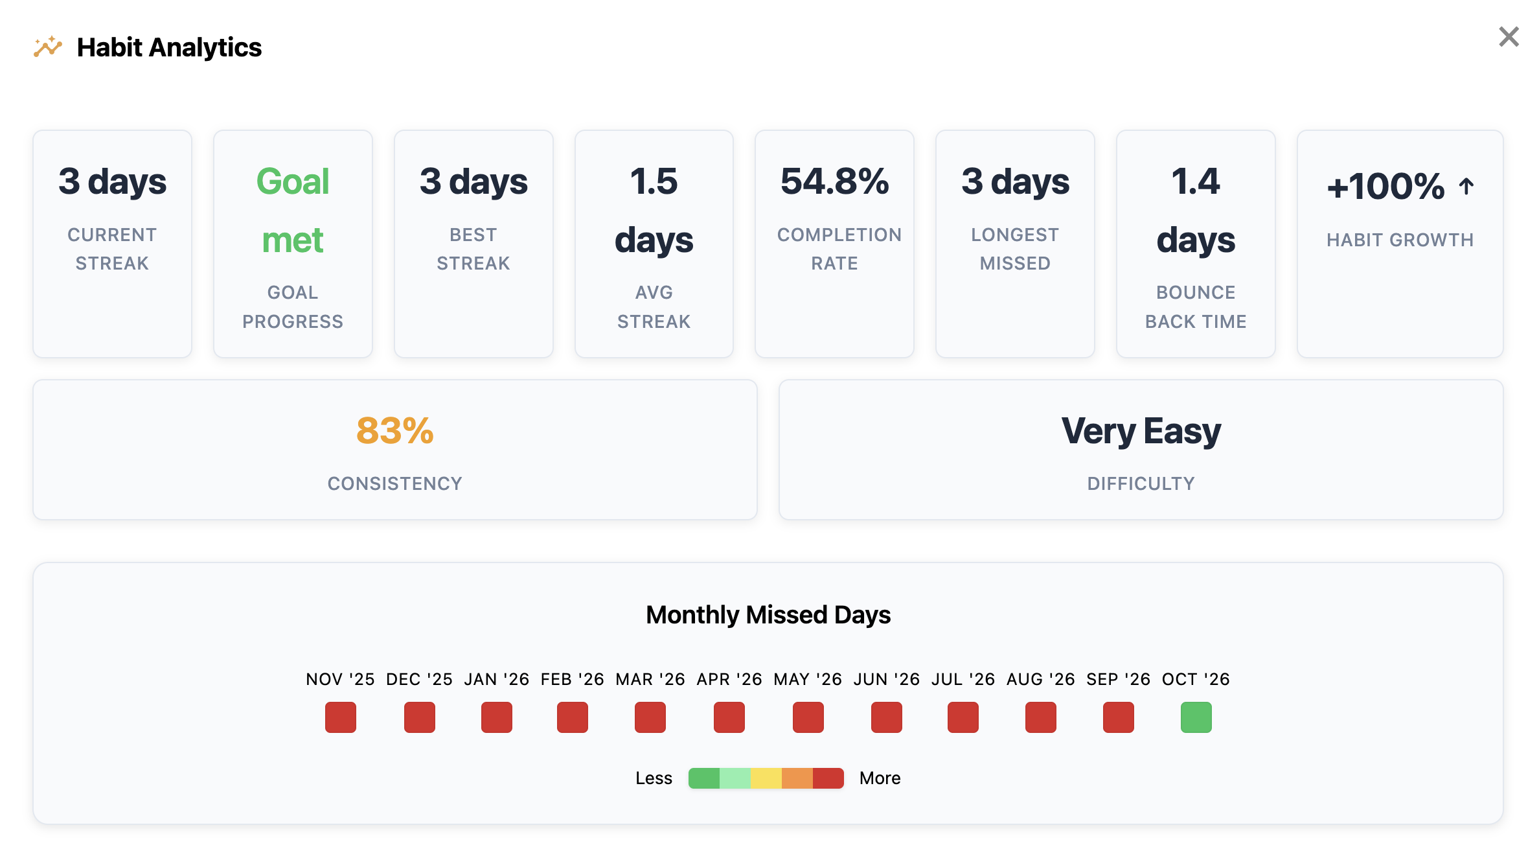Open the Current Streak card
1539x858 pixels.
(x=113, y=244)
